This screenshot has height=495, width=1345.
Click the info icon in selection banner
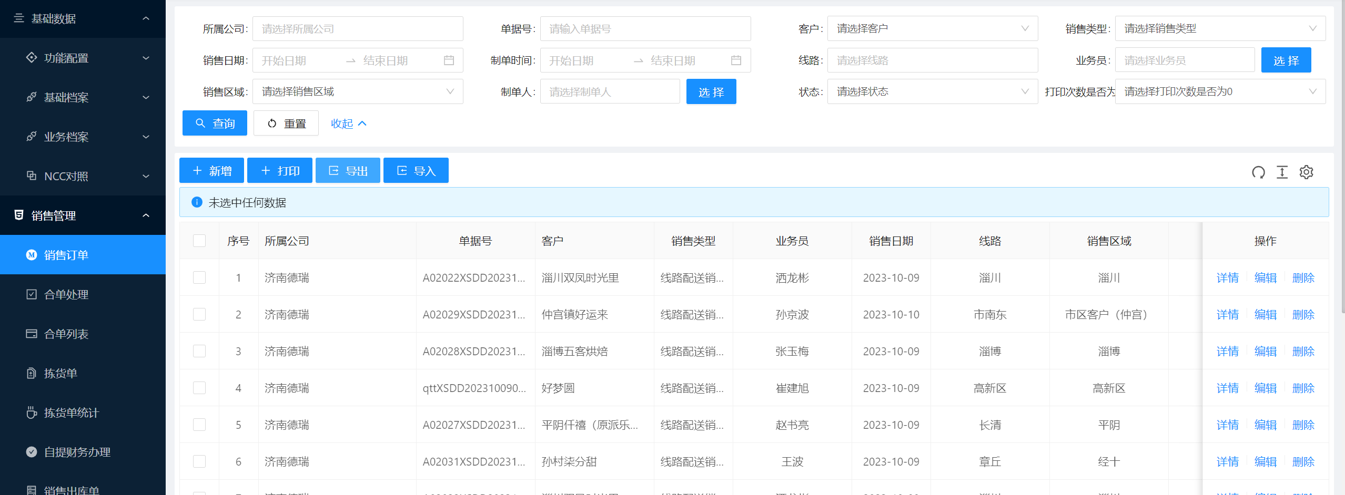click(x=197, y=202)
